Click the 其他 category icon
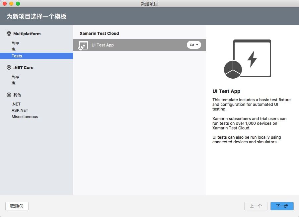Screen dimensions: 299x217 9,95
